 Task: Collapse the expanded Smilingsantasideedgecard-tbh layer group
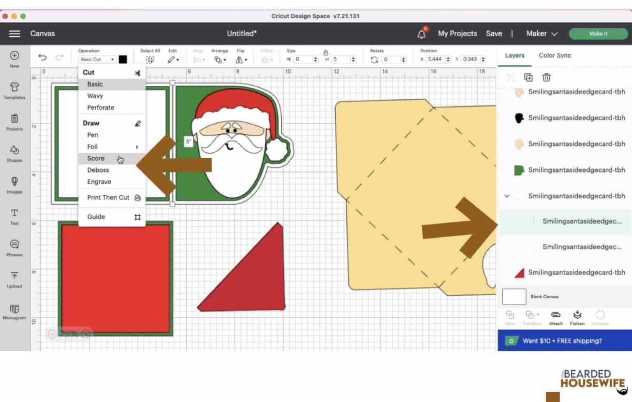pyautogui.click(x=507, y=196)
